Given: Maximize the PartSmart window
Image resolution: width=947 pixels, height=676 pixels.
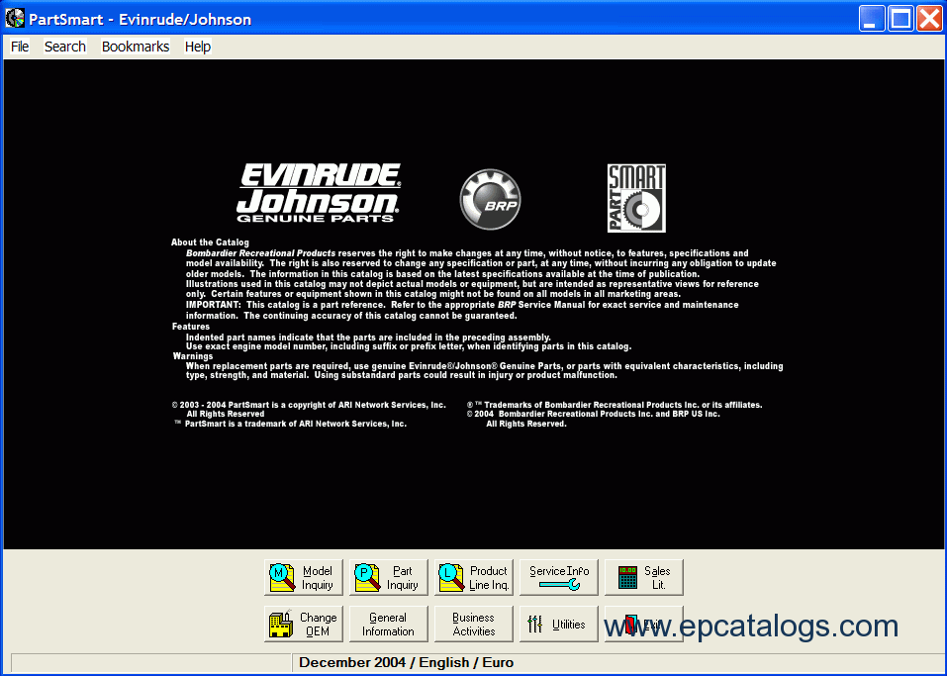Looking at the screenshot, I should point(900,19).
